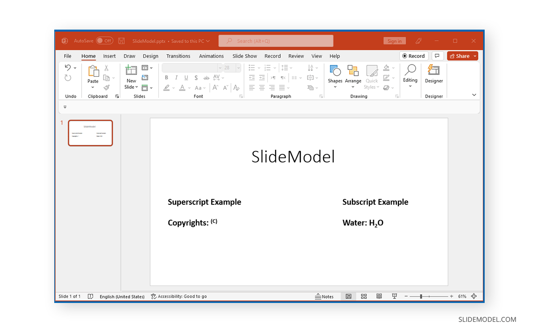Toggle Italic formatting

(176, 78)
